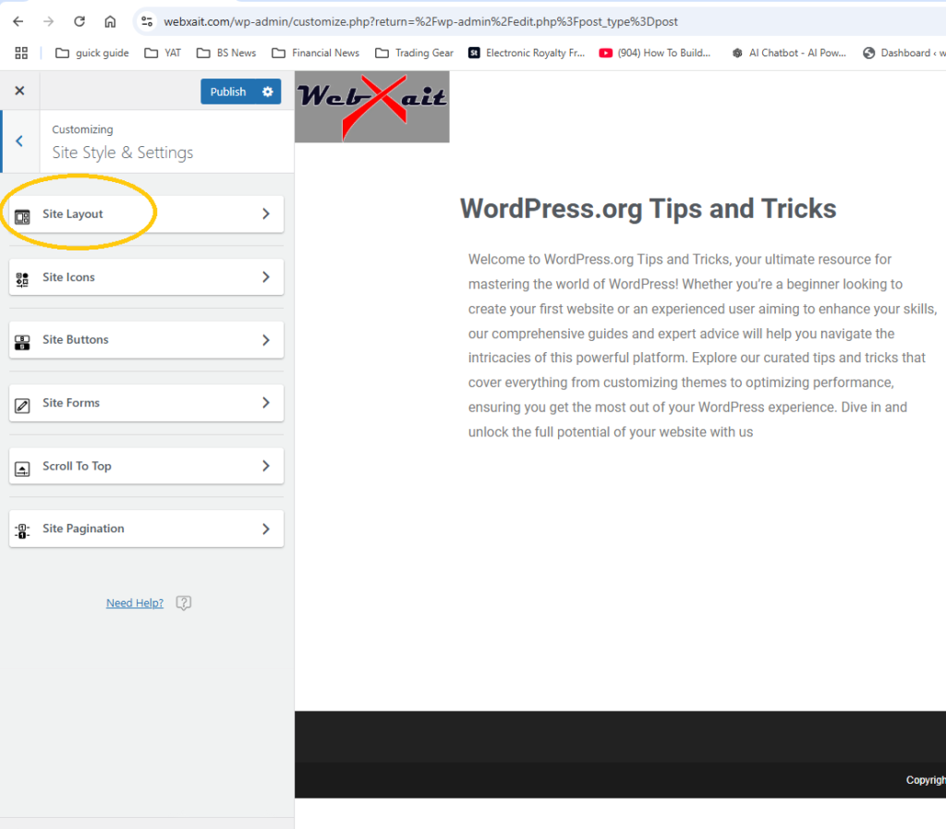Click the Scroll To Top panel icon
946x829 pixels.
pos(22,469)
